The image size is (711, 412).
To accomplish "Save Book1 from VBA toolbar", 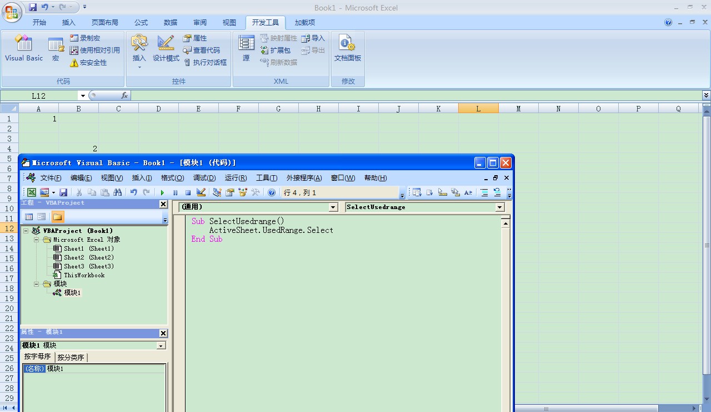I will click(x=63, y=192).
